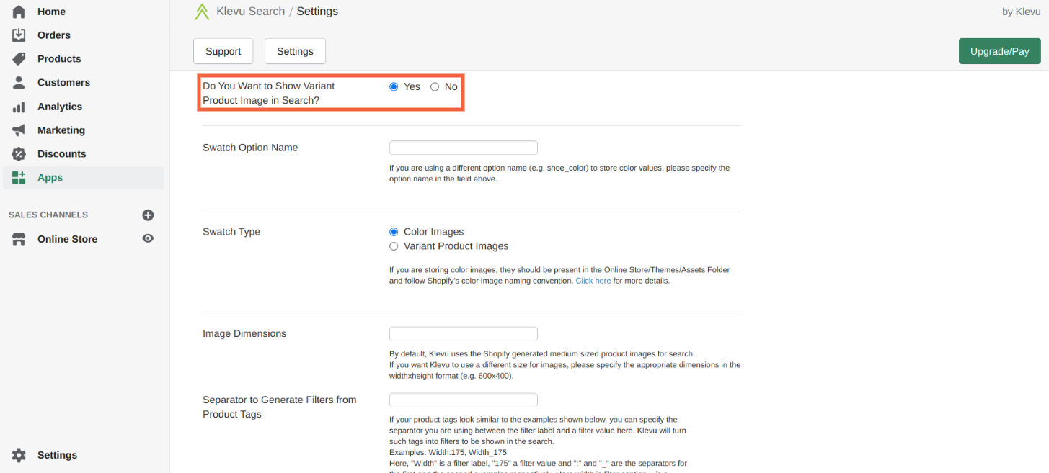Click the Customers person icon
The image size is (1049, 473).
click(19, 82)
